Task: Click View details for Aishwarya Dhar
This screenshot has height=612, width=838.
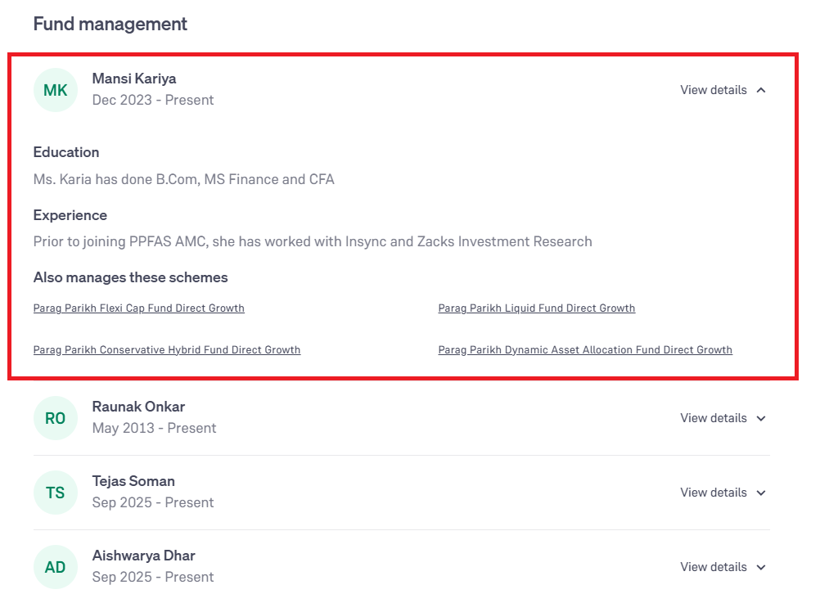Action: click(x=714, y=566)
